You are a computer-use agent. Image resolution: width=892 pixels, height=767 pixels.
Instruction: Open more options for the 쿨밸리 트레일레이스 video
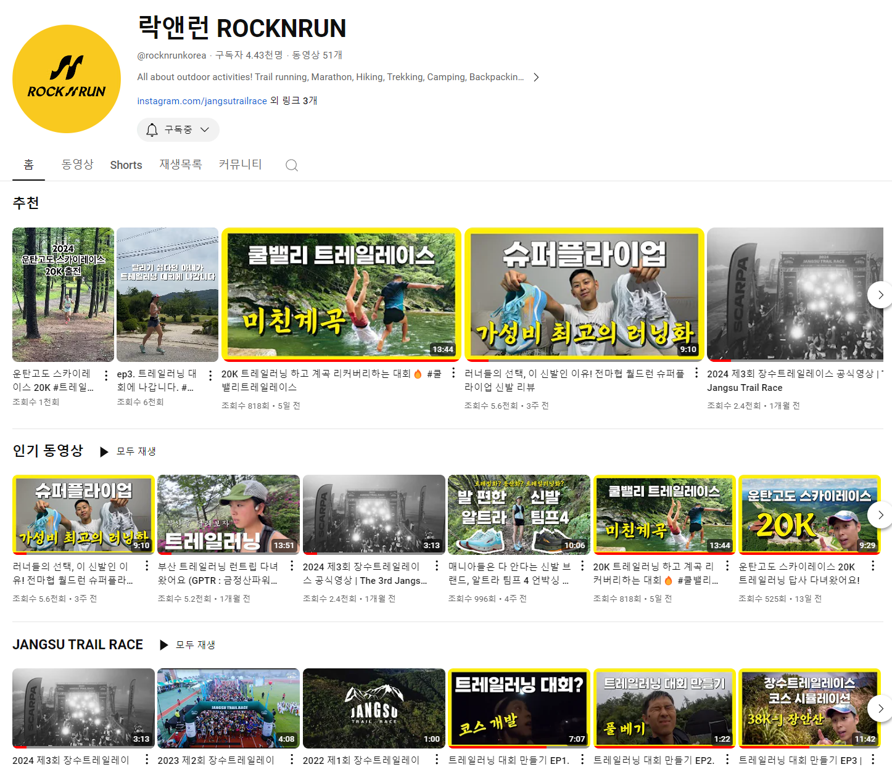[x=454, y=374]
